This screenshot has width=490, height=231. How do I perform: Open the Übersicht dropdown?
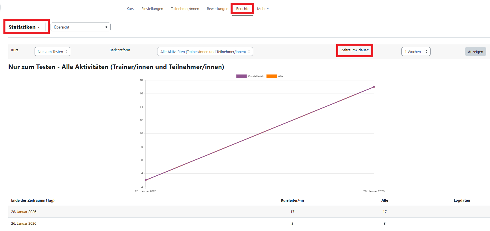click(x=81, y=27)
